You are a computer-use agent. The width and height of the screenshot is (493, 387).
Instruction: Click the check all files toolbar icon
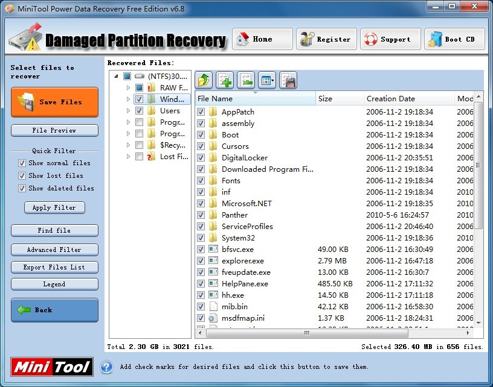[225, 80]
